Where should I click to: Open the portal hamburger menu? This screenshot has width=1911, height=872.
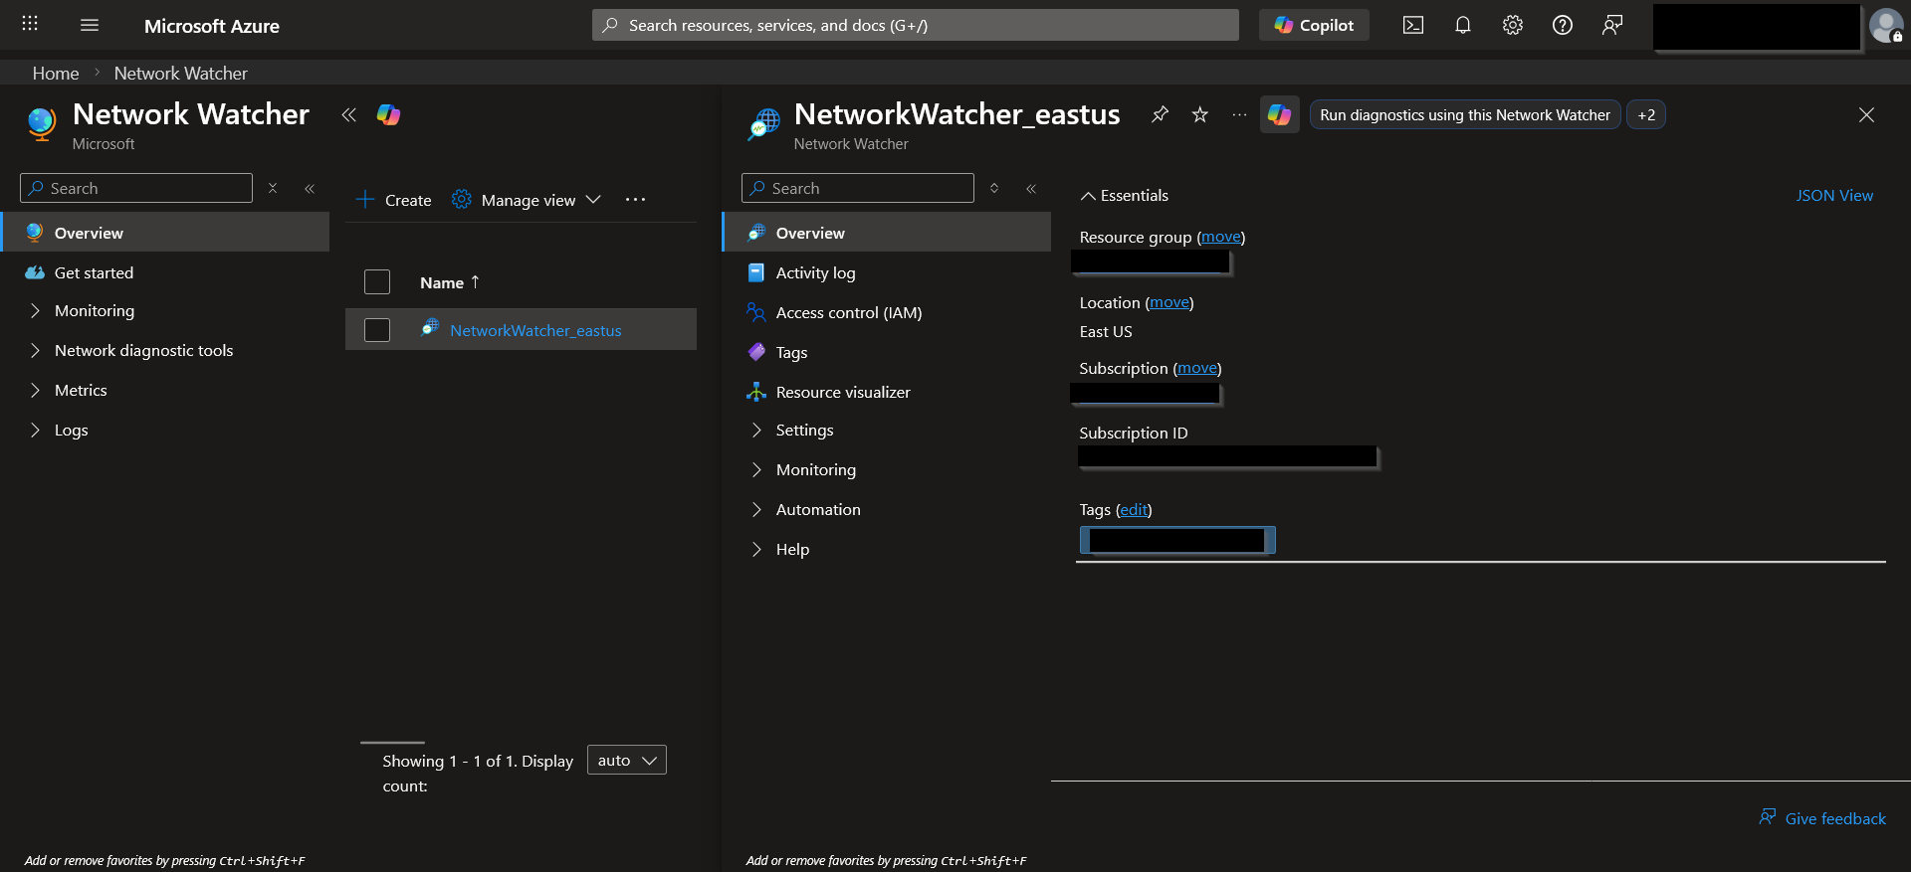click(90, 25)
